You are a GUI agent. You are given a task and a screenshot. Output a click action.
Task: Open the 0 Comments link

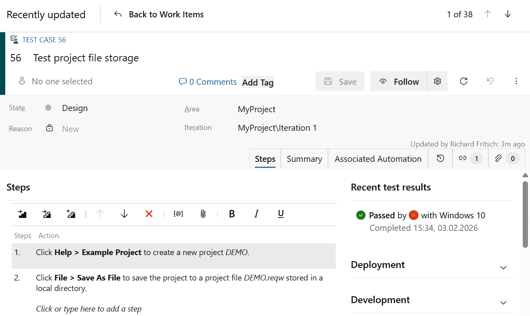click(x=207, y=82)
